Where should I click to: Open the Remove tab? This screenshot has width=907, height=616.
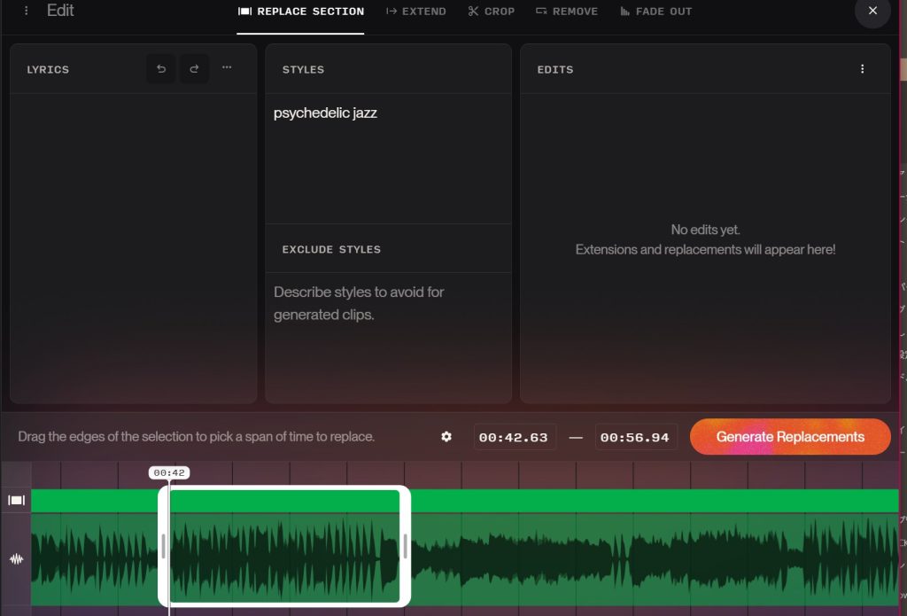pyautogui.click(x=567, y=12)
